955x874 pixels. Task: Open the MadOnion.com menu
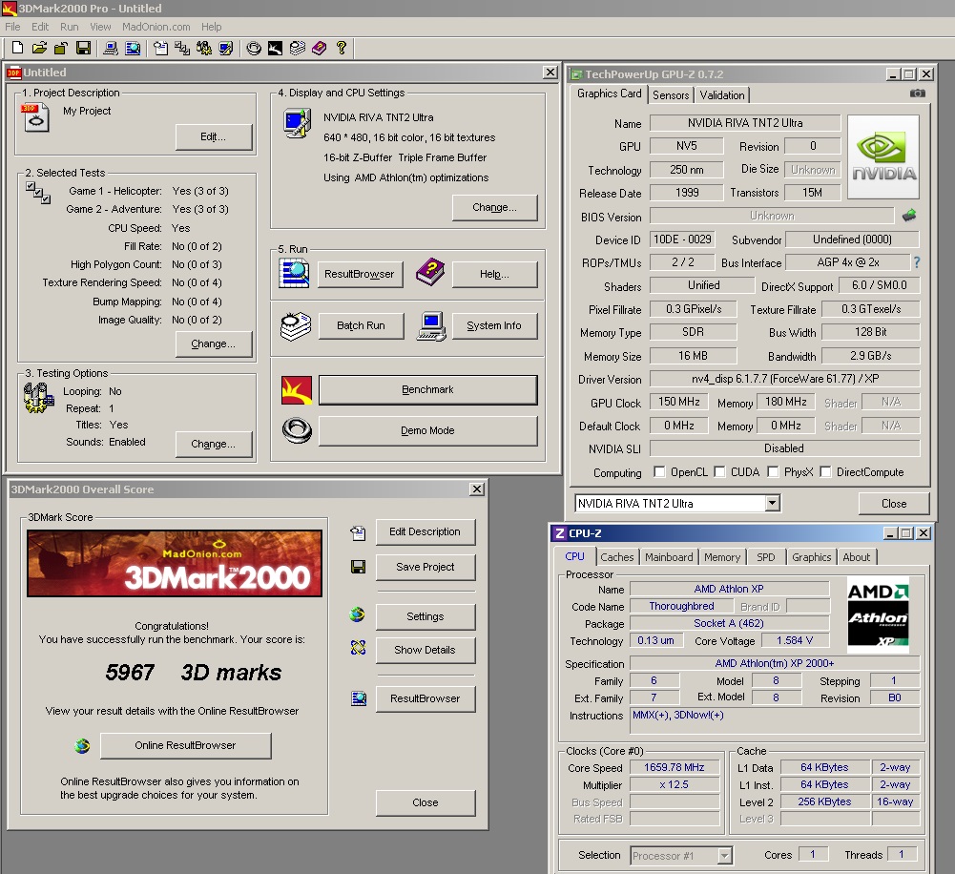point(156,27)
